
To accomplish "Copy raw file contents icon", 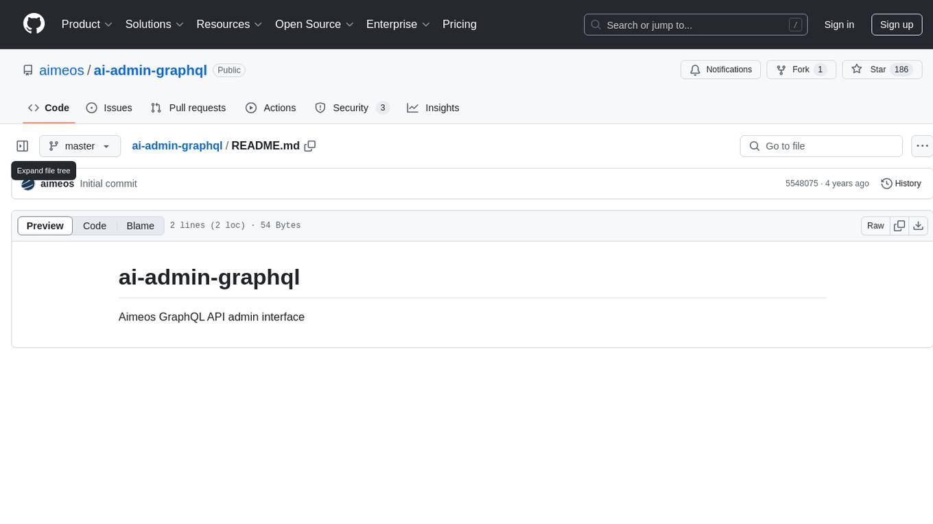I will 899,226.
